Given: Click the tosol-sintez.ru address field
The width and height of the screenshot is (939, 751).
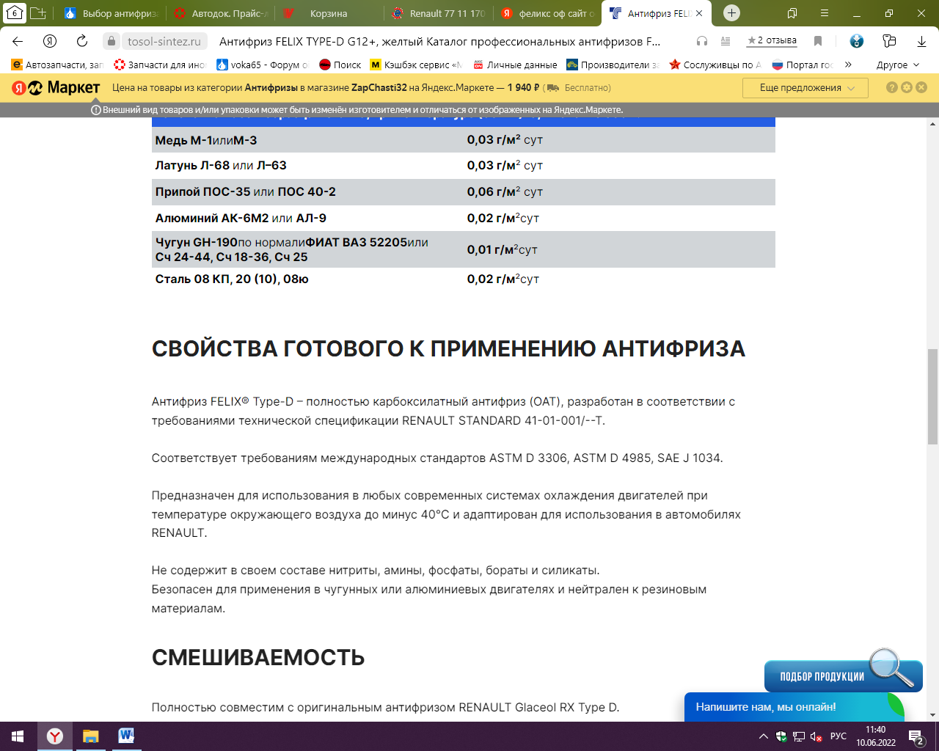Looking at the screenshot, I should 164,41.
